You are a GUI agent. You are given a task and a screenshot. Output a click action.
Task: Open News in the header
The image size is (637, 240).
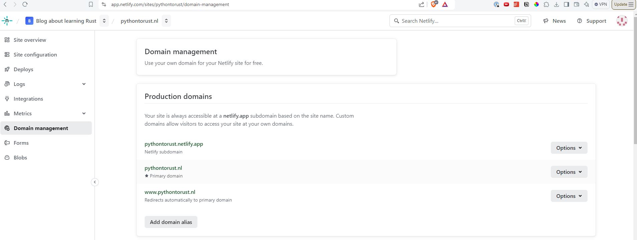554,21
